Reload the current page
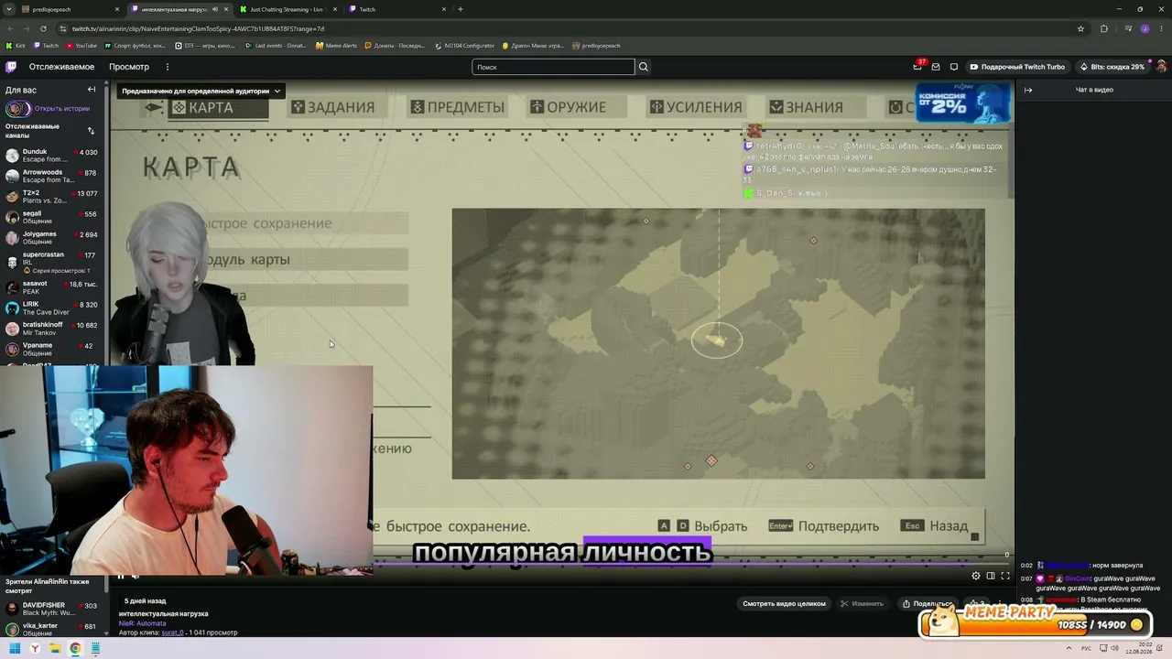Image resolution: width=1172 pixels, height=659 pixels. pyautogui.click(x=42, y=28)
